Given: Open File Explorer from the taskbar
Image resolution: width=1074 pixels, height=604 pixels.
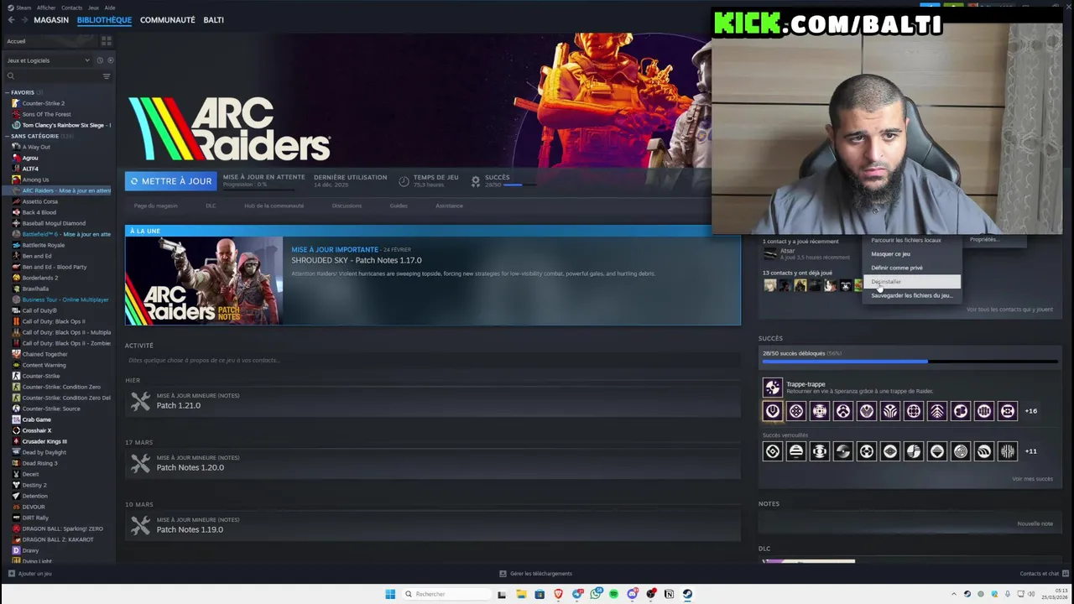Looking at the screenshot, I should coord(521,594).
